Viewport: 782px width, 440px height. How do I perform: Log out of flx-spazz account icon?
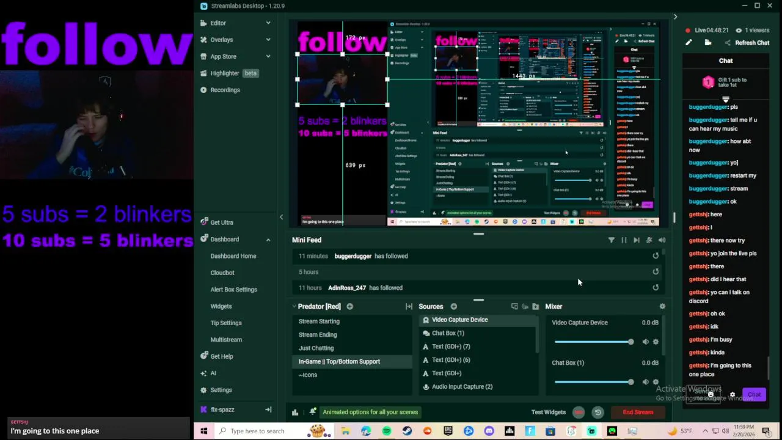[x=268, y=409]
